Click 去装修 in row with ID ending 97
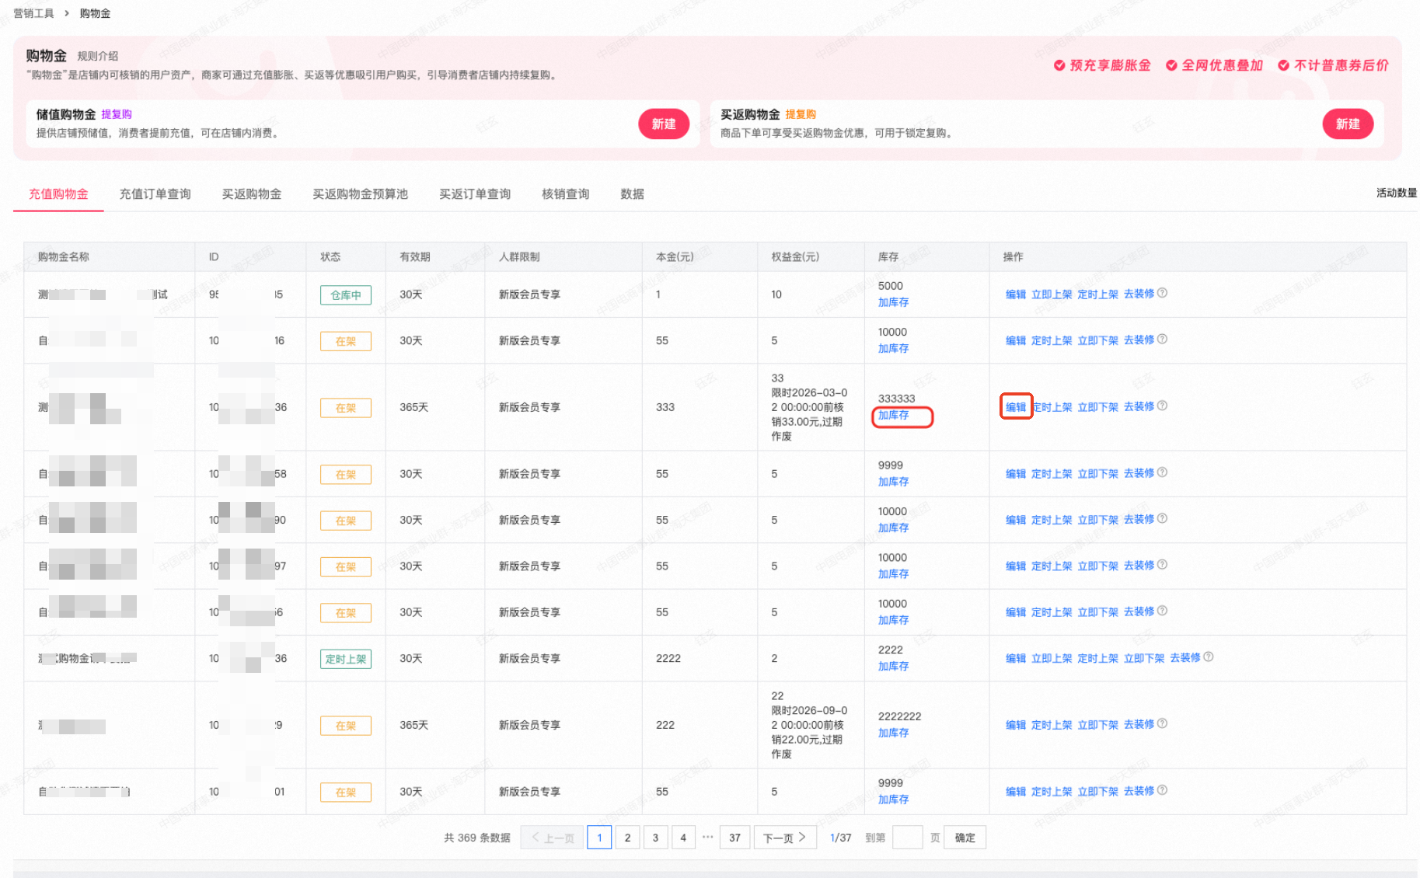The width and height of the screenshot is (1420, 878). point(1139,566)
